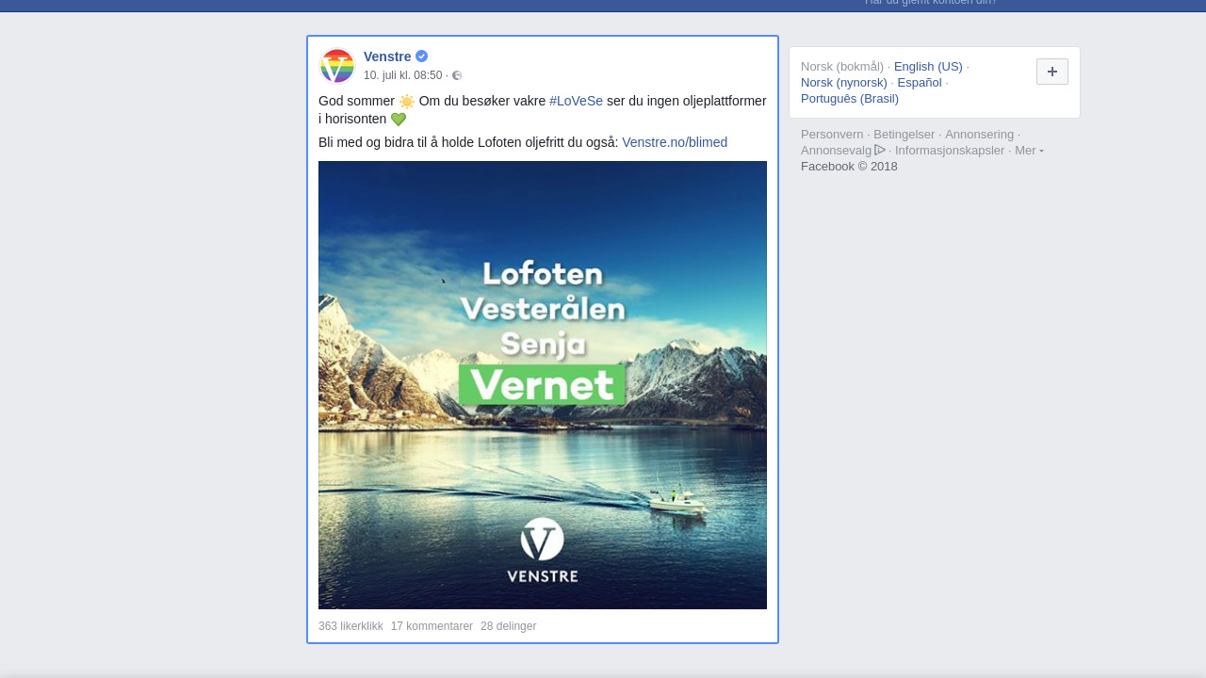
Task: Follow the Venstre.no/blimed link
Action: pyautogui.click(x=675, y=142)
